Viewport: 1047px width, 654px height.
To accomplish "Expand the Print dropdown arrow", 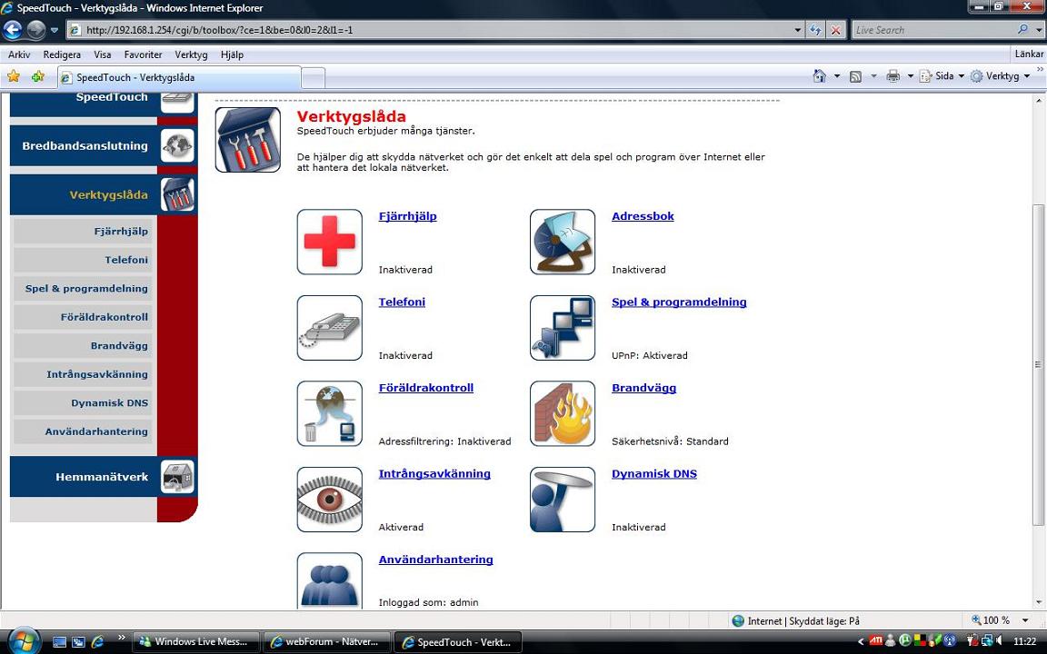I will pyautogui.click(x=910, y=76).
